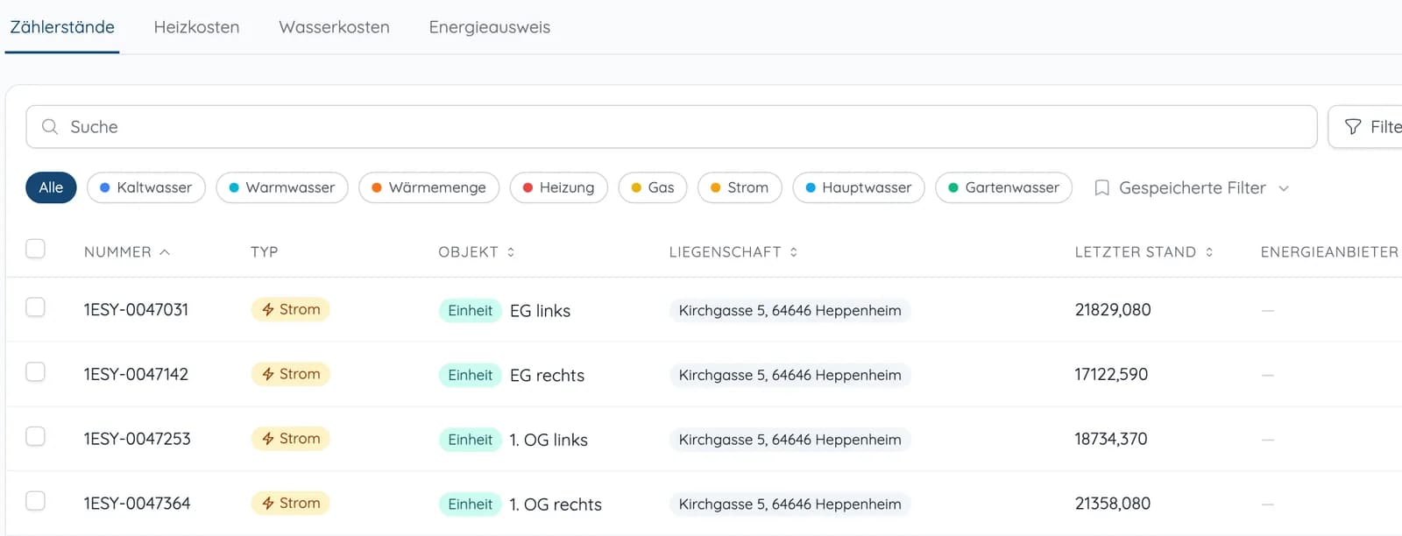Image resolution: width=1402 pixels, height=536 pixels.
Task: Click the red dot on Heizung chip
Action: click(528, 187)
